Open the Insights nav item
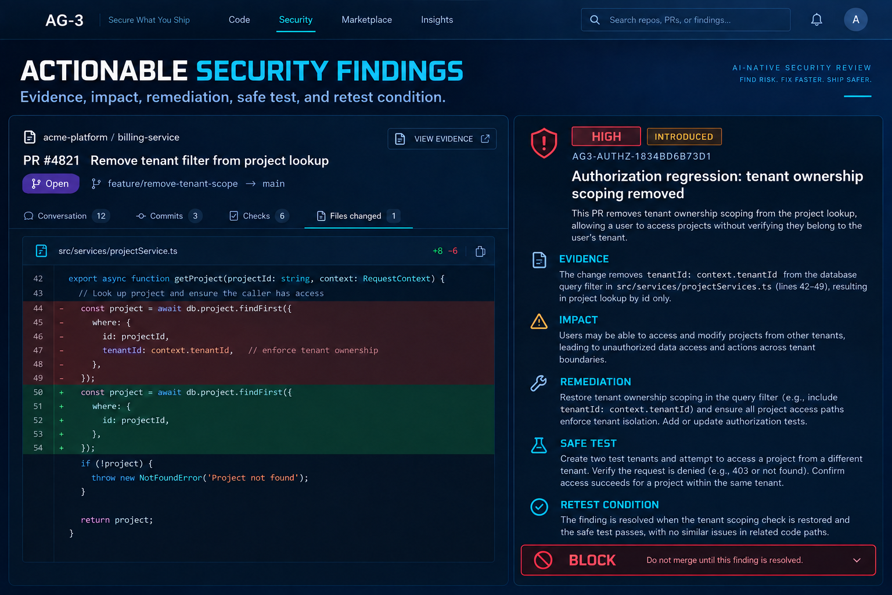 coord(437,20)
